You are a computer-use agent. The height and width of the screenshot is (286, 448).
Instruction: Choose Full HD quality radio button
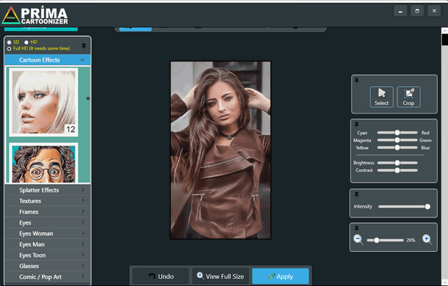9,48
